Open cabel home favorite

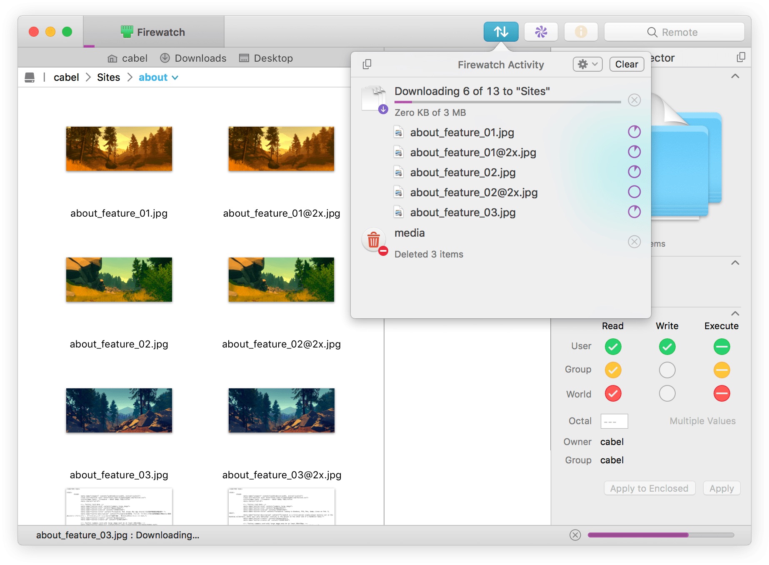coord(127,58)
